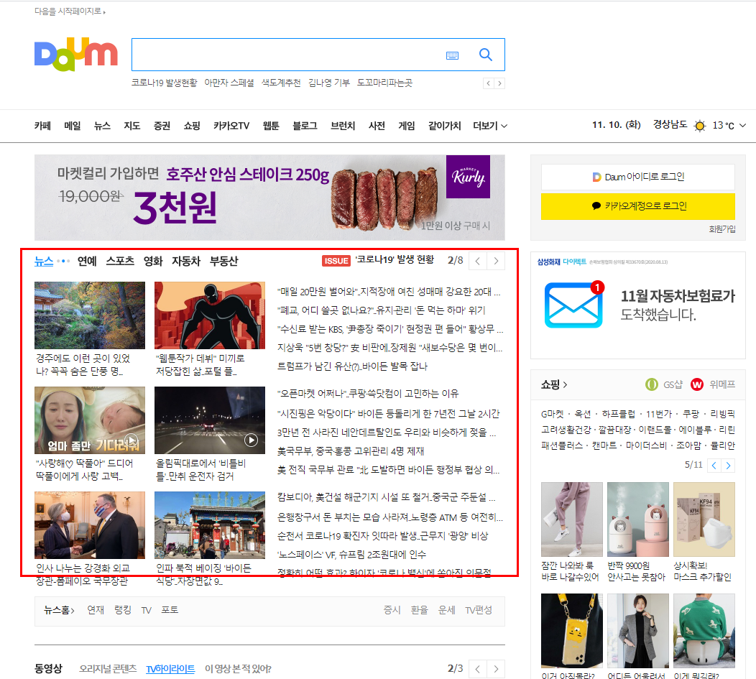The width and height of the screenshot is (756, 679).
Task: Open the 웹툰작가 데뷔 illustration thumbnail
Action: tap(210, 315)
